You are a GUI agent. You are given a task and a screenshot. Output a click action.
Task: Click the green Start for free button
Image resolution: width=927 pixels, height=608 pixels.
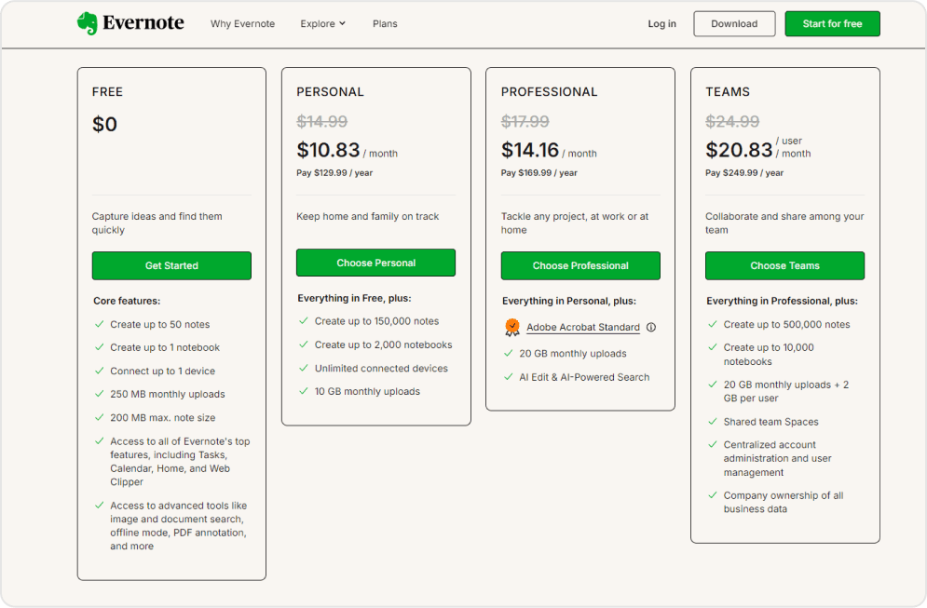click(832, 23)
